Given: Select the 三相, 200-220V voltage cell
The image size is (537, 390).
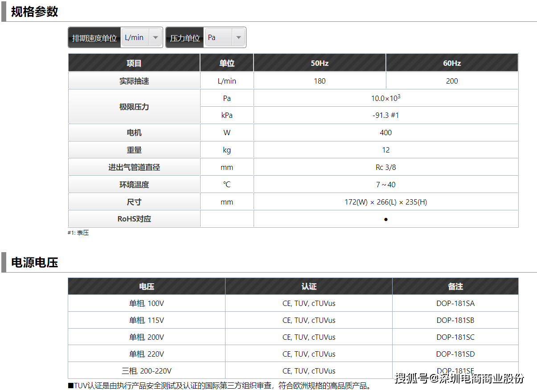Looking at the screenshot, I should pos(147,371).
